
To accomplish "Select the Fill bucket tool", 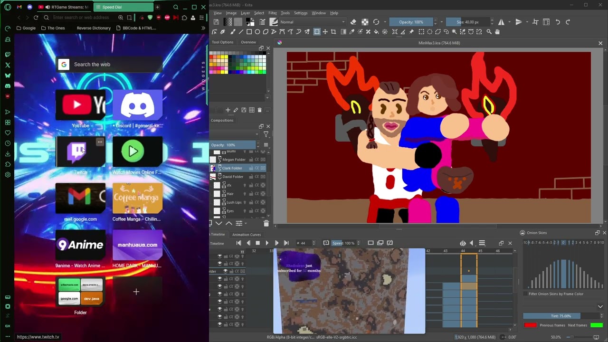I will (377, 32).
